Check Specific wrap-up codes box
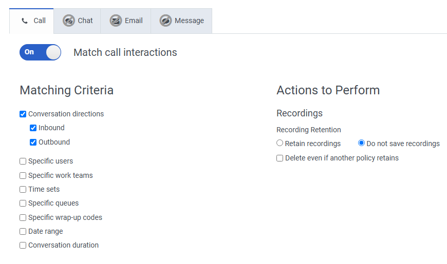The image size is (447, 264). (23, 218)
